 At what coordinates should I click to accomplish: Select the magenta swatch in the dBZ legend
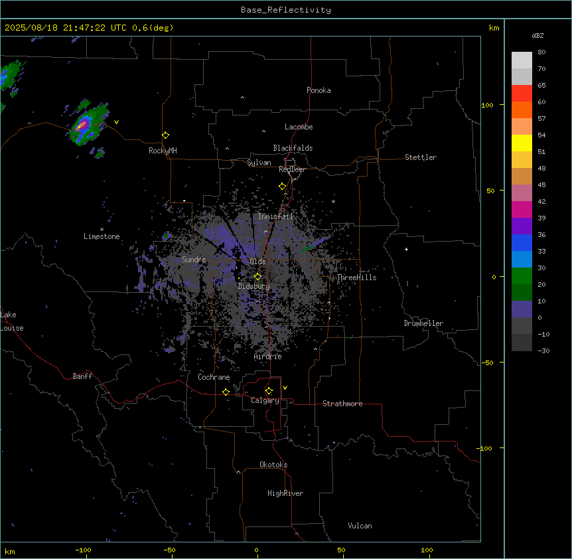coord(522,209)
